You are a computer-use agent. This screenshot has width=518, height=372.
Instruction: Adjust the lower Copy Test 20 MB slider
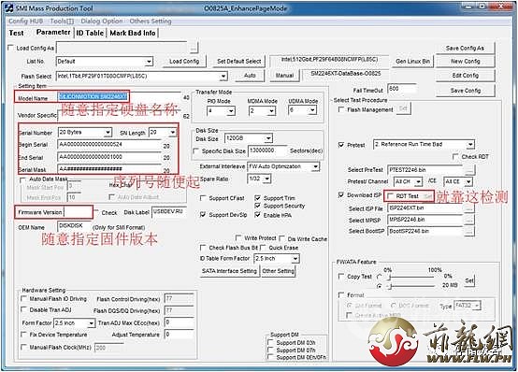[390, 286]
